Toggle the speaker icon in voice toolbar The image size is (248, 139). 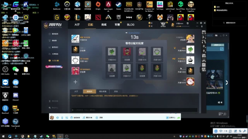coord(58,118)
